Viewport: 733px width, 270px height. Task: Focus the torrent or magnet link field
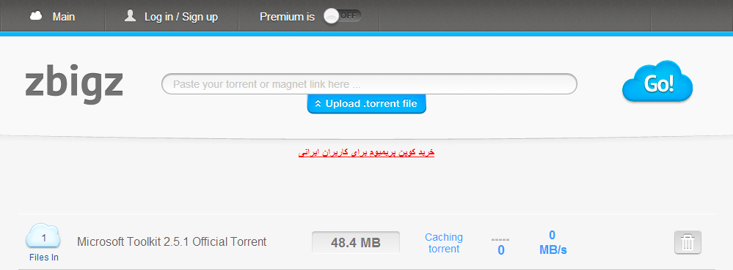tap(369, 84)
